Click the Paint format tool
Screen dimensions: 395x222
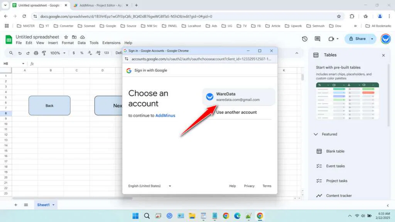44,53
